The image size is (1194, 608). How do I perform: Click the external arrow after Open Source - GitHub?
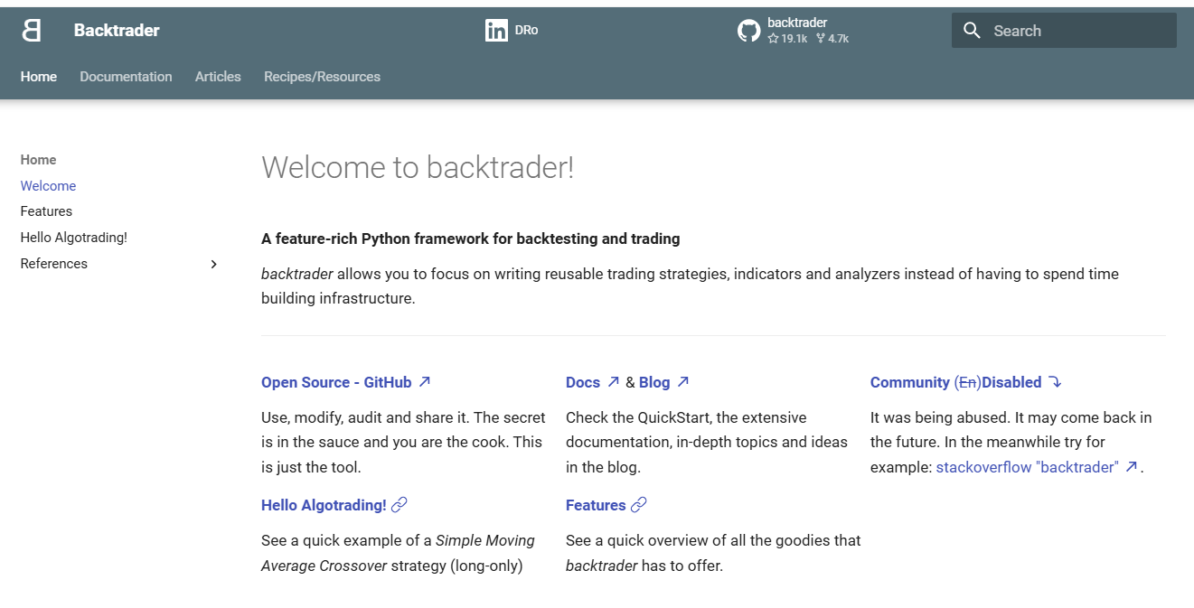[425, 381]
